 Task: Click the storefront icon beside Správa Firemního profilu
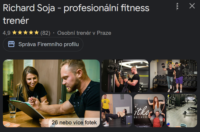coord(11,44)
